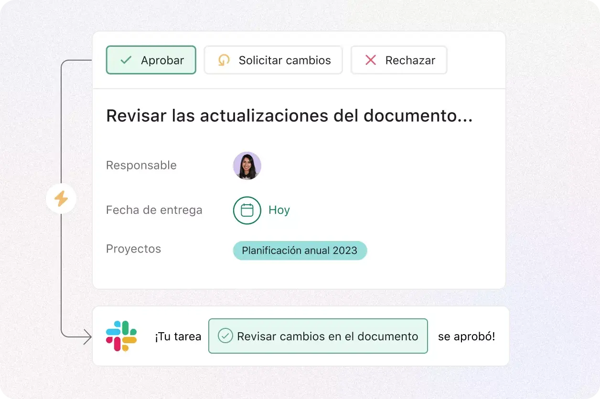Click the Fecha de entrega field

pyautogui.click(x=154, y=210)
